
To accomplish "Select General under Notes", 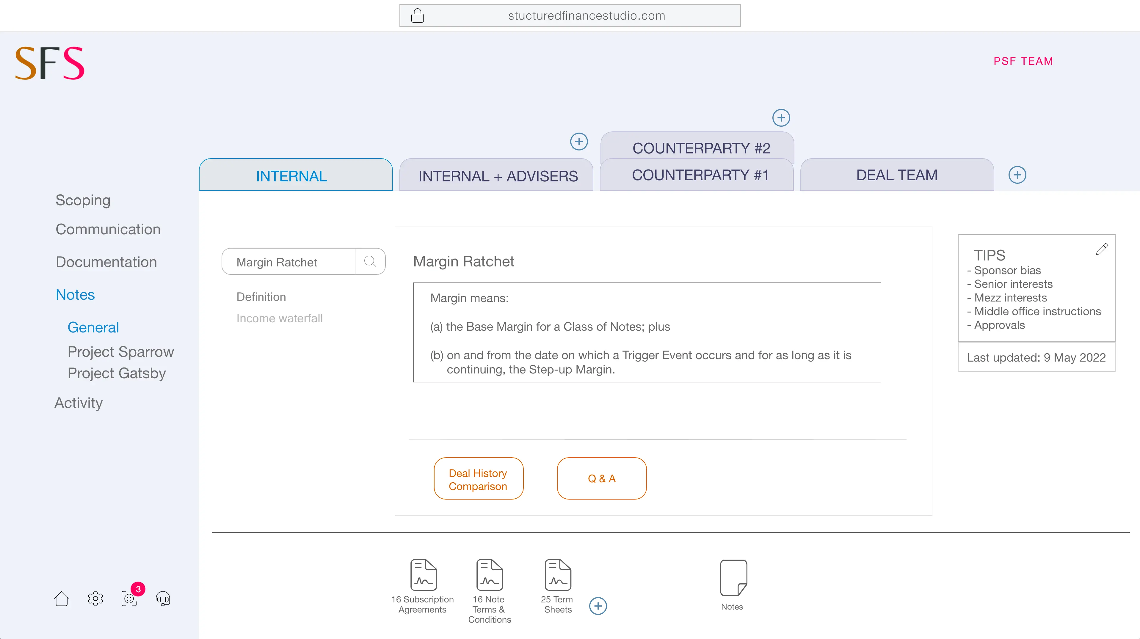I will pos(93,327).
